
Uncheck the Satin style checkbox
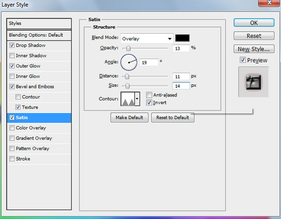coord(12,118)
